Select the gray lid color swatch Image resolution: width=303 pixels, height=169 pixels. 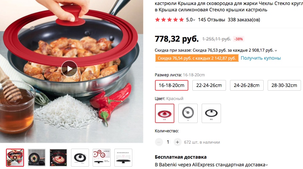coord(188,113)
